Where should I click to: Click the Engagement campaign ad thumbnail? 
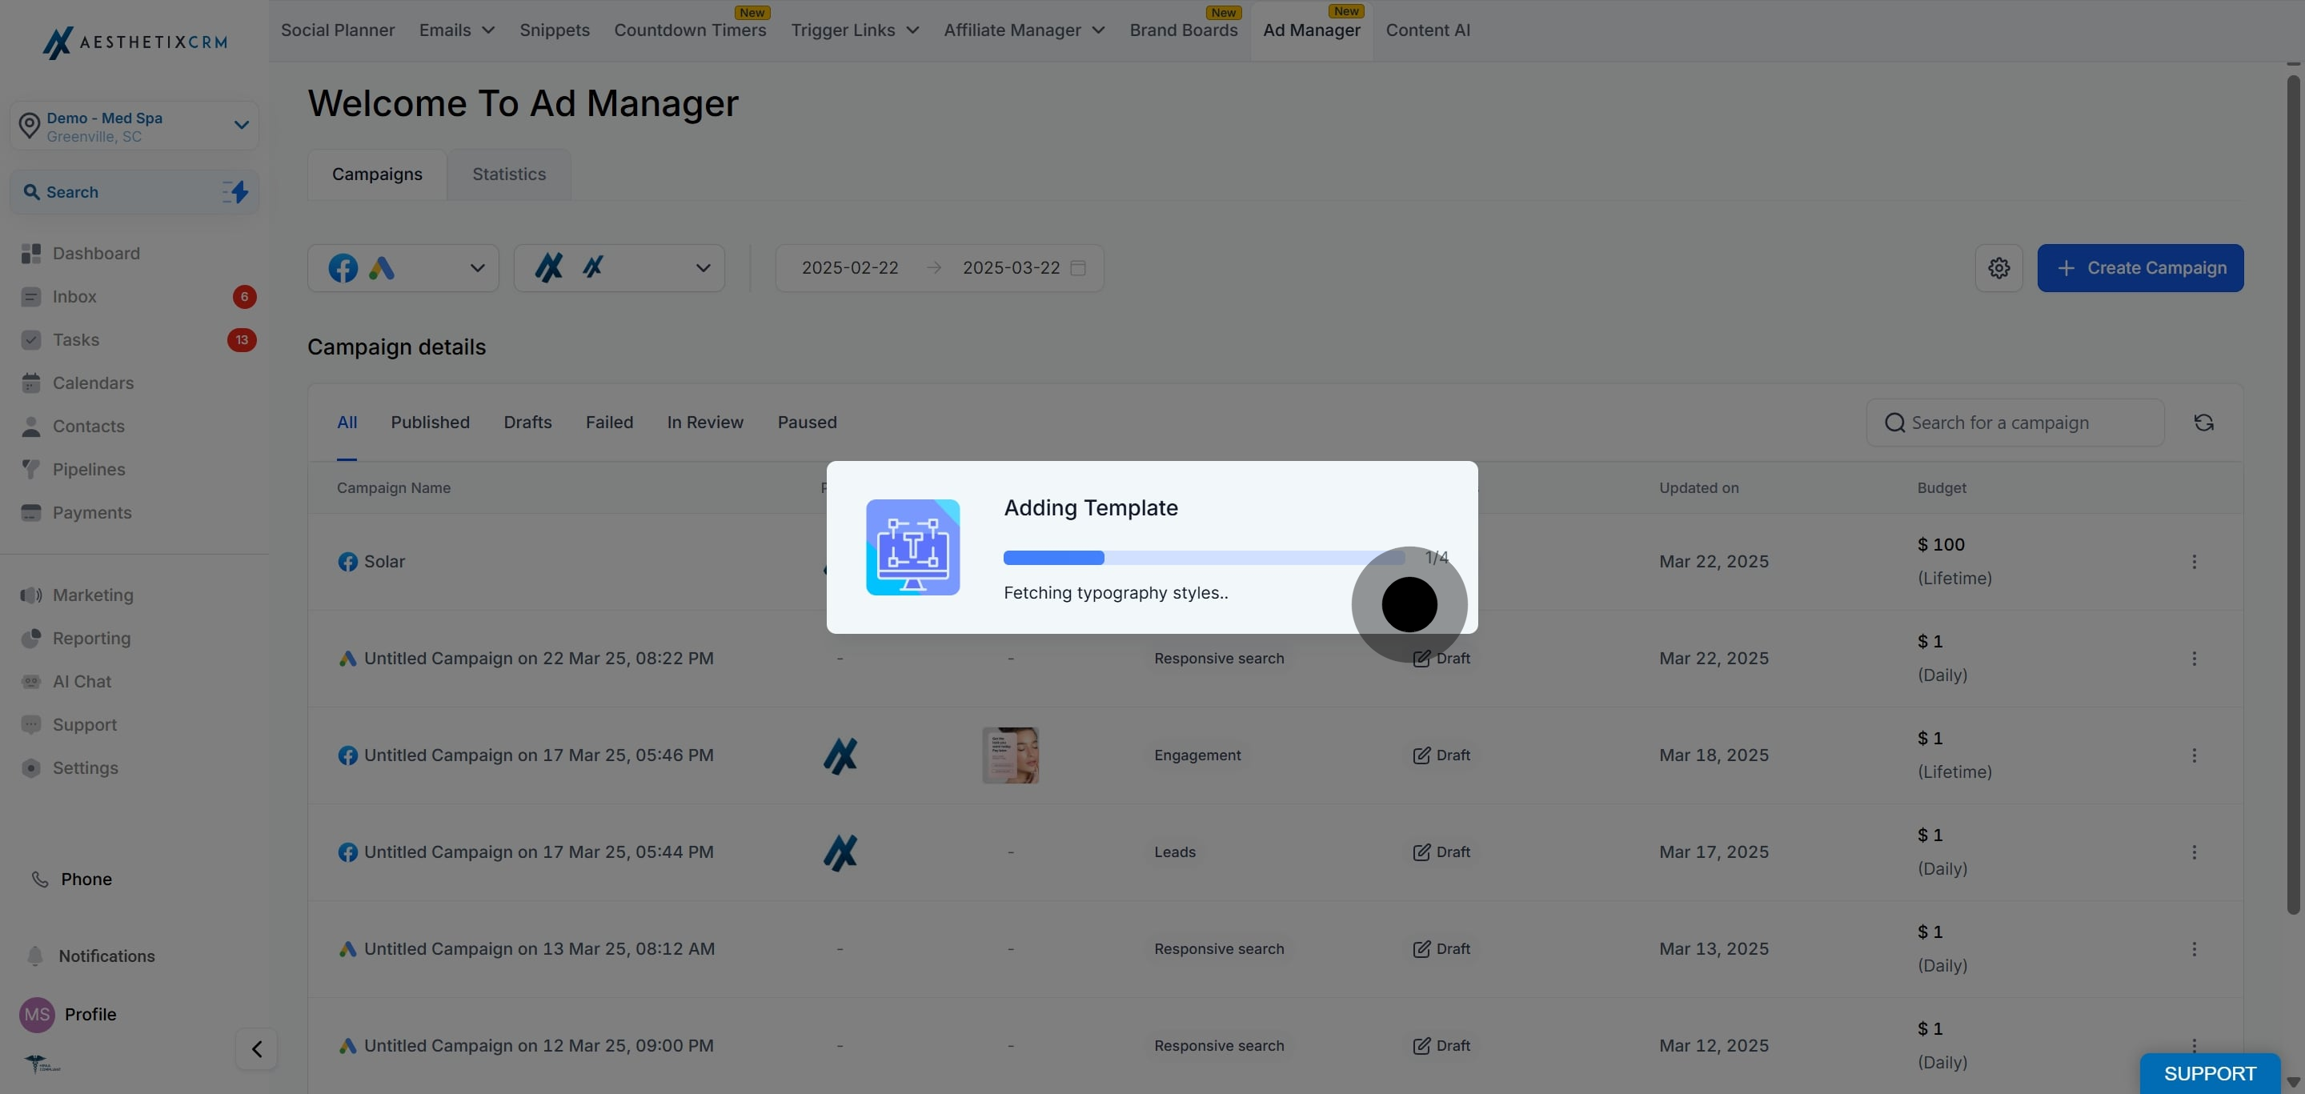point(1010,755)
